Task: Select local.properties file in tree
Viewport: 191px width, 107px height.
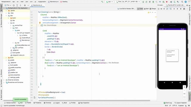Action: tap(14, 75)
